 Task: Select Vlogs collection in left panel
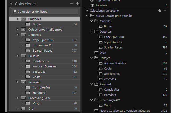click(x=37, y=103)
